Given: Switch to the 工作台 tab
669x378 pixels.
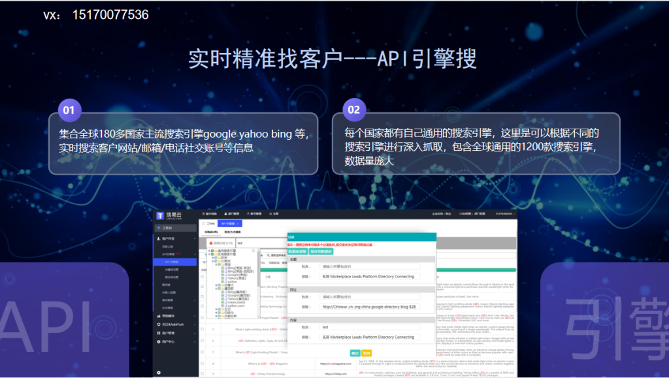Looking at the screenshot, I should coord(210,223).
